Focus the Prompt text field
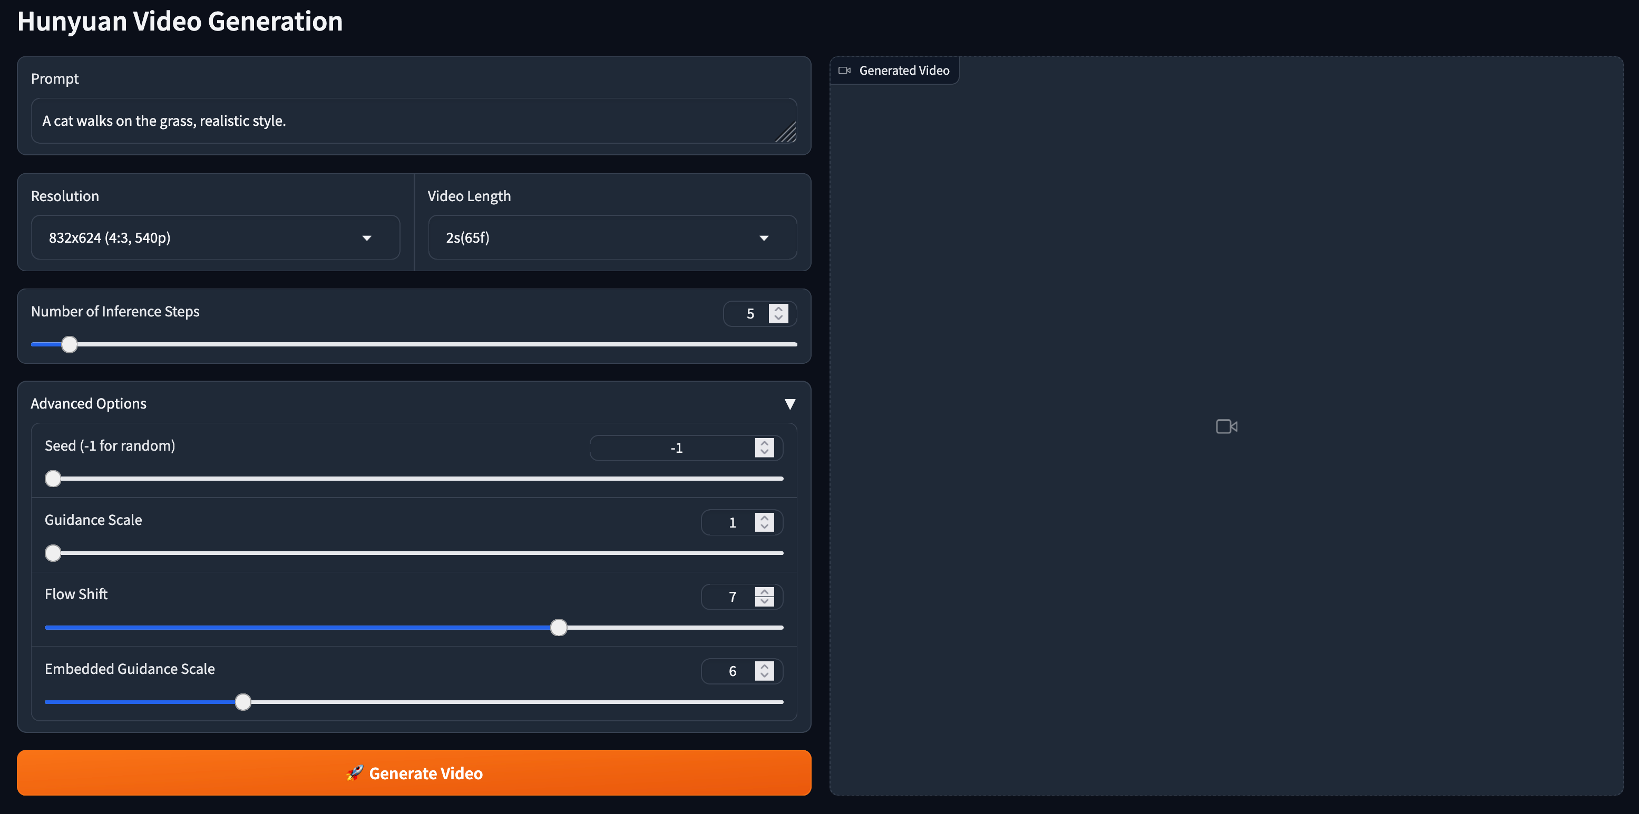 [x=414, y=121]
